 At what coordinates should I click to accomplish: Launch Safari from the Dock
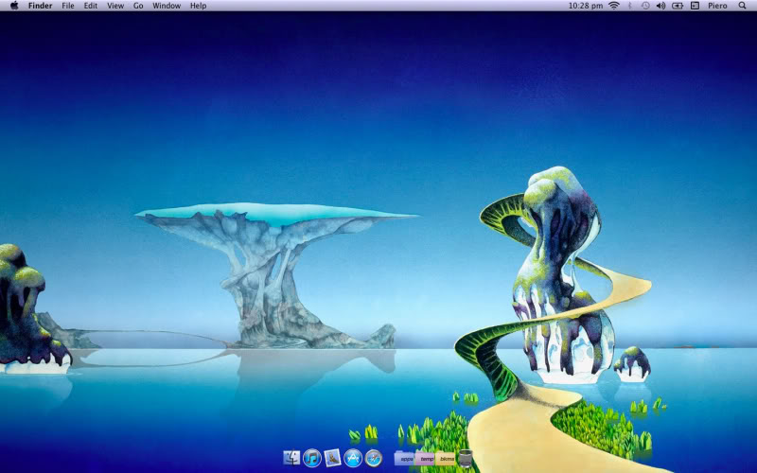(x=374, y=458)
